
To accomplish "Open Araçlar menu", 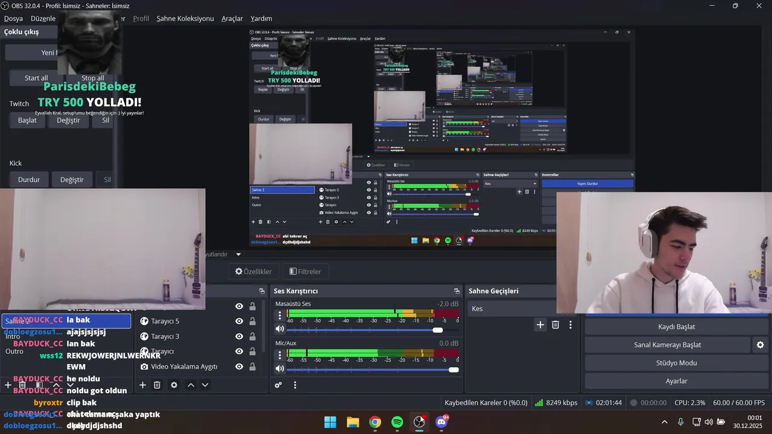I will pos(232,19).
